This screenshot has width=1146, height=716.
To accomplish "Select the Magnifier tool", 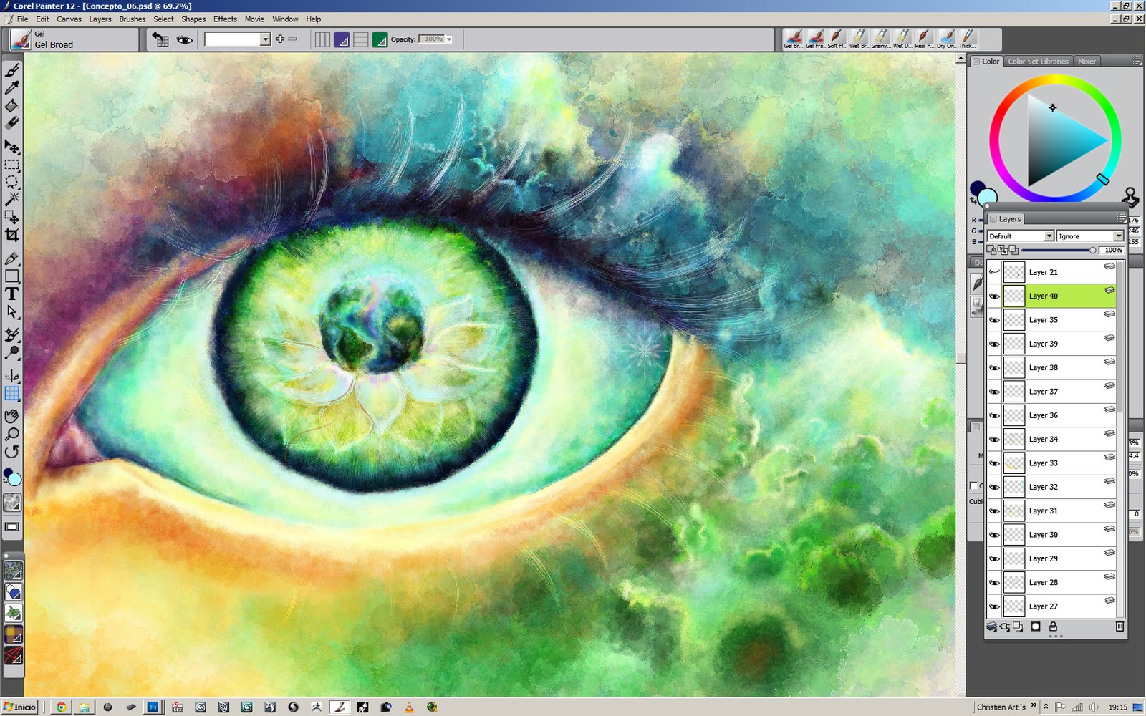I will tap(12, 434).
